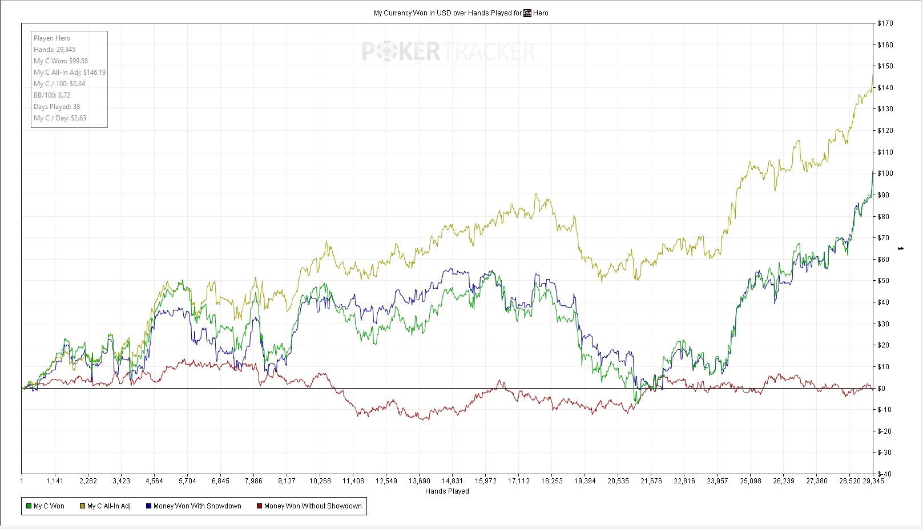
Task: Click the "$-40" y-axis label
Action: point(885,474)
